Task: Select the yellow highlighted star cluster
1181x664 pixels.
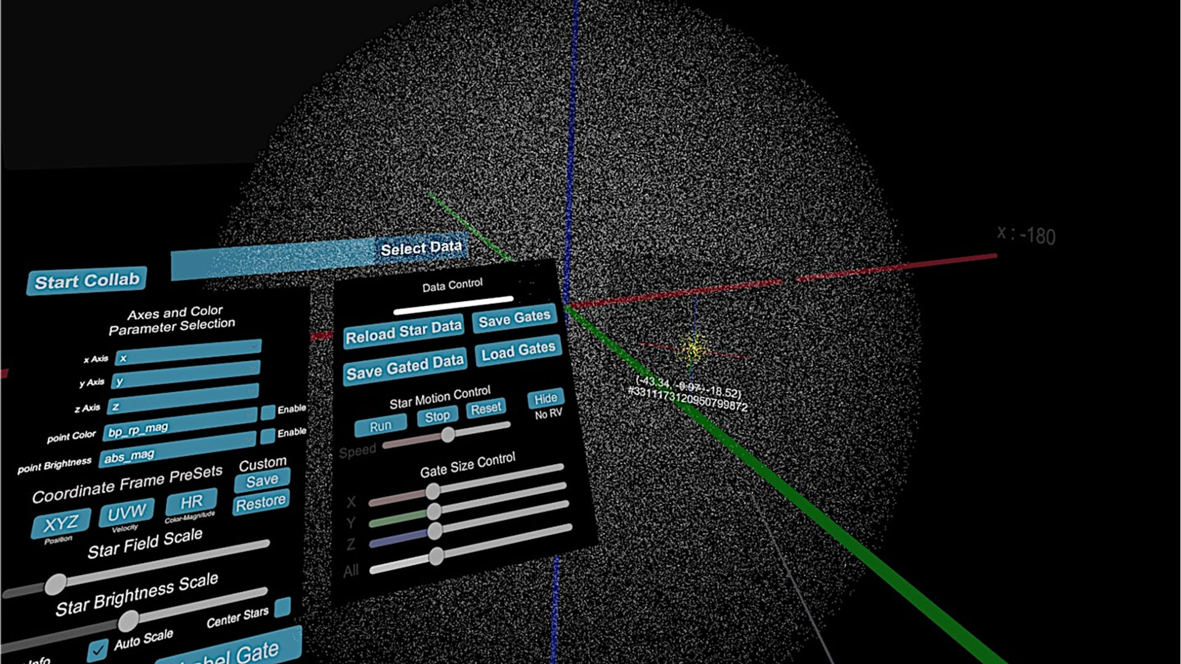Action: point(694,348)
